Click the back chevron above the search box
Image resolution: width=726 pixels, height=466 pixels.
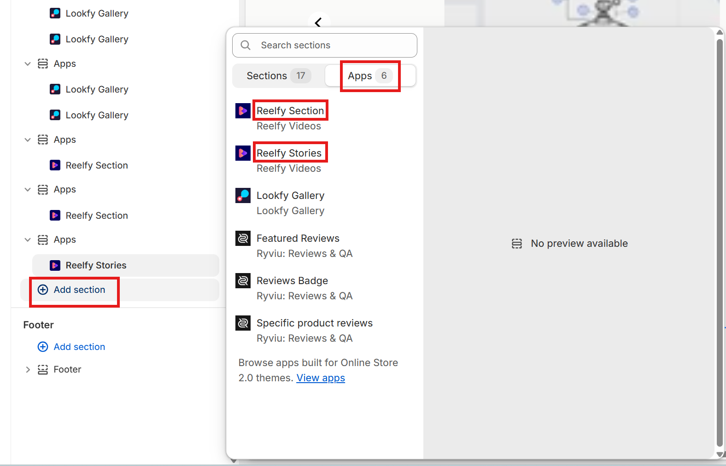(x=318, y=22)
